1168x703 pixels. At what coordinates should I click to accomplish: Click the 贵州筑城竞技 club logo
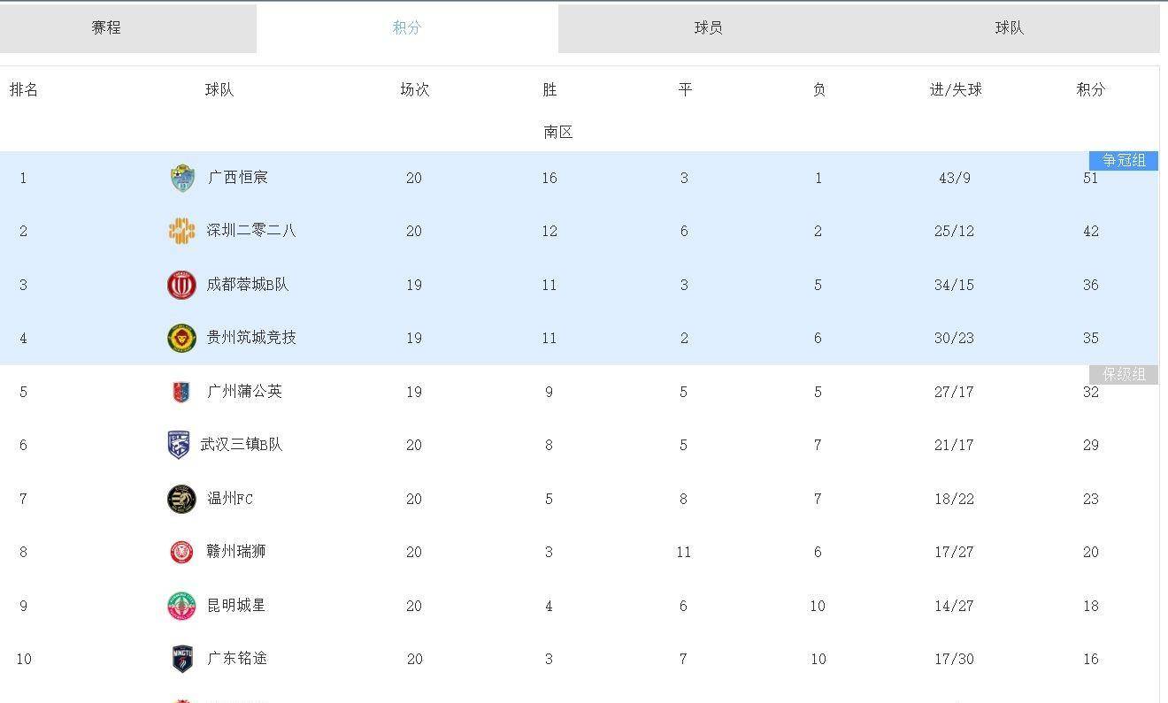181,338
